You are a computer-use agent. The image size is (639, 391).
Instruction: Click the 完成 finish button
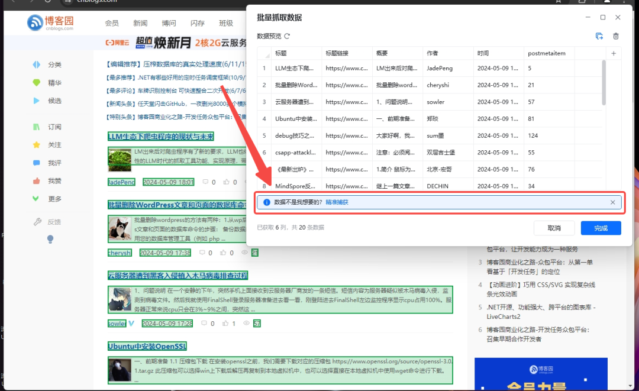[x=601, y=228]
